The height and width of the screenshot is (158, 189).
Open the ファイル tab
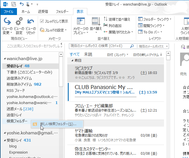(9, 12)
